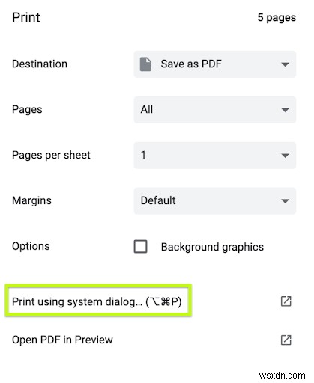Open the Save as PDF destination dropdown
Image resolution: width=314 pixels, height=383 pixels.
pyautogui.click(x=215, y=64)
